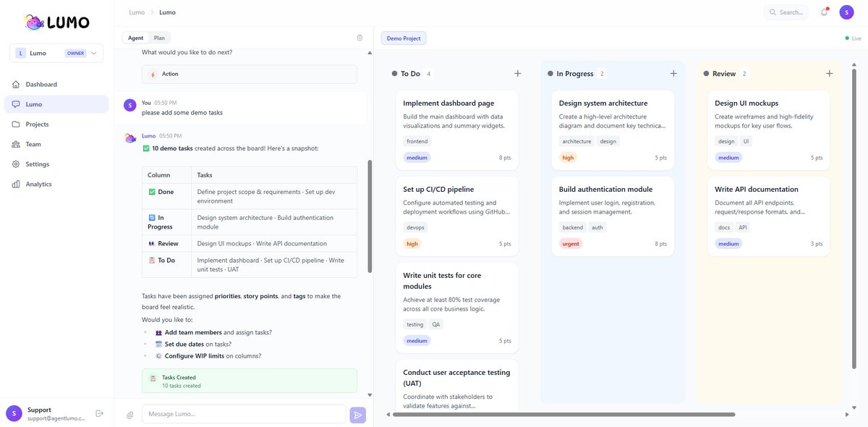
Task: Open the Write unit tests card
Action: tap(457, 308)
